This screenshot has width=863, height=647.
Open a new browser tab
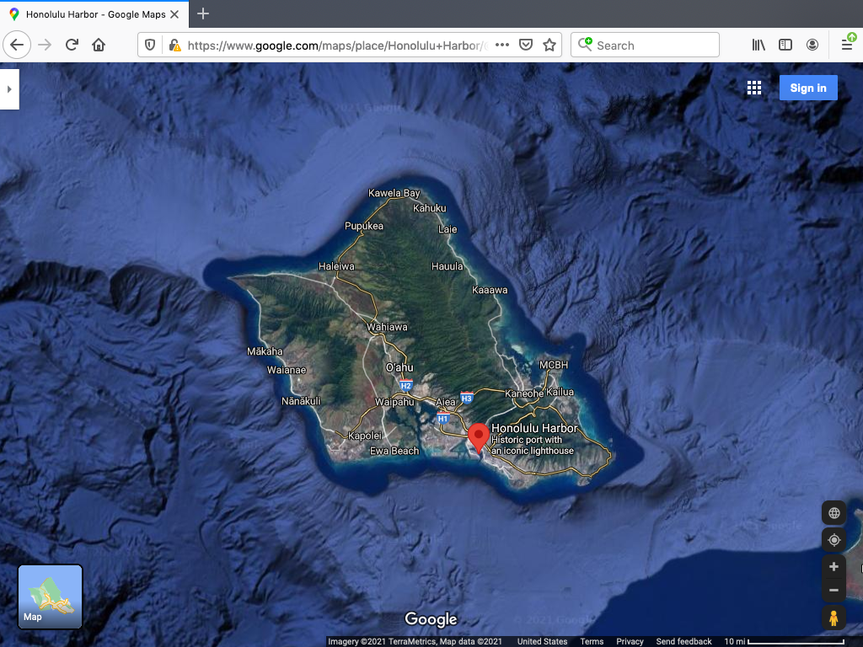[x=203, y=14]
